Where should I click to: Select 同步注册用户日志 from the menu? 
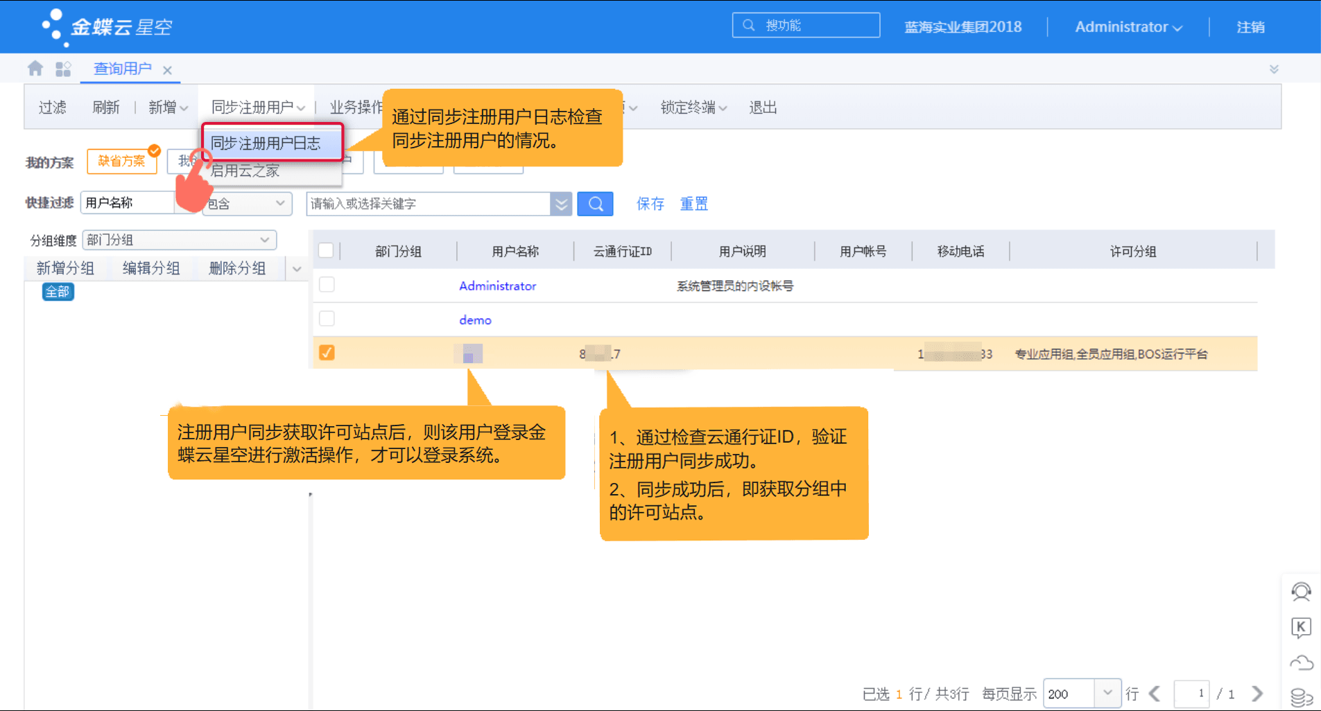[266, 142]
